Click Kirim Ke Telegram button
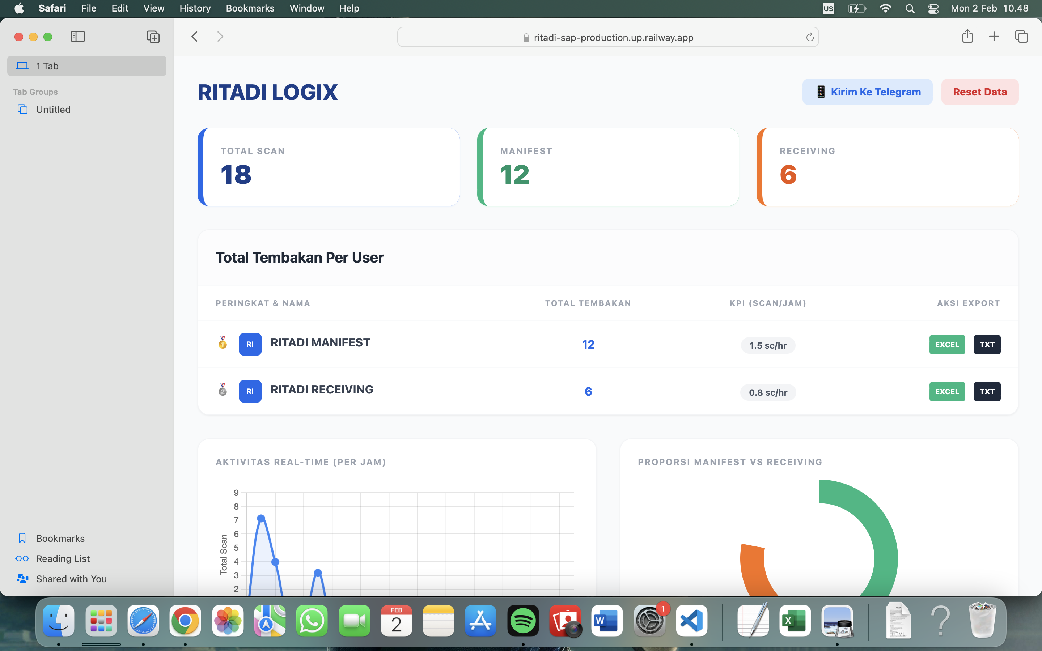 pyautogui.click(x=867, y=92)
